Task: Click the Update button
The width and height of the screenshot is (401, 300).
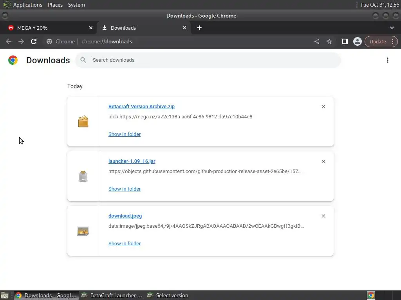Action: tap(378, 41)
